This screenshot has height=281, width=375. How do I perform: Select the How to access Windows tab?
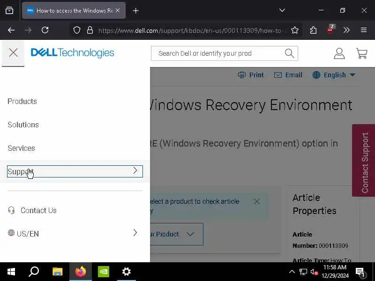click(x=74, y=10)
